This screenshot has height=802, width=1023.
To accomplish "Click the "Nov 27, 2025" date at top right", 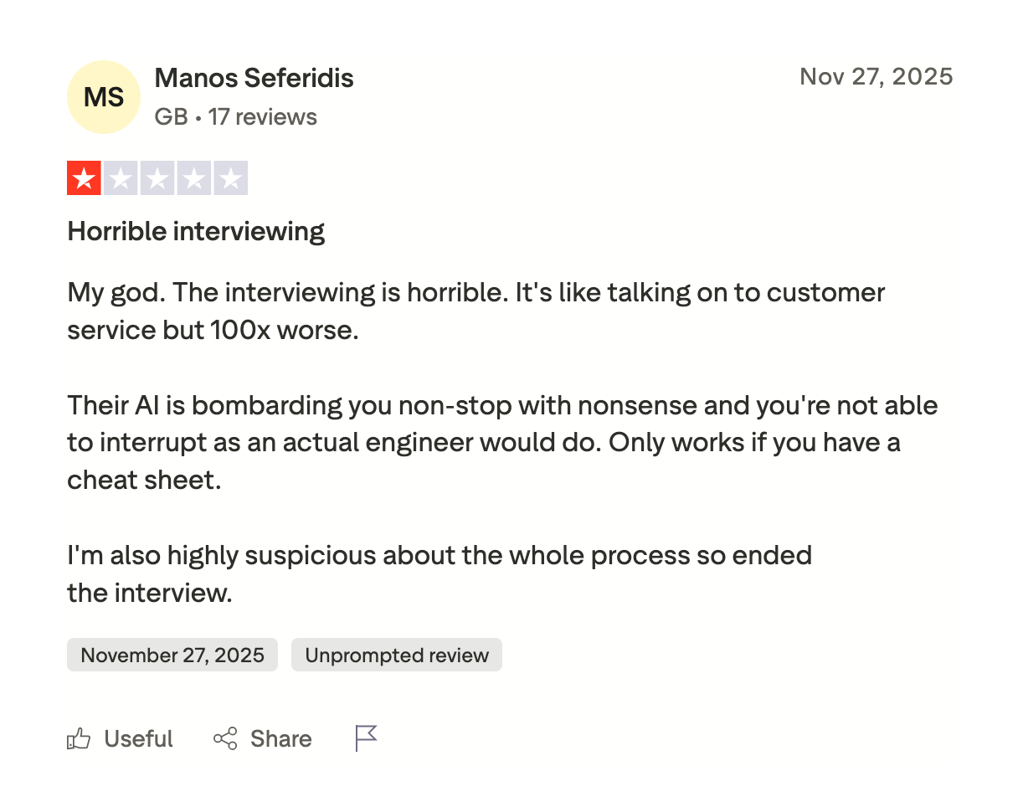I will point(876,77).
